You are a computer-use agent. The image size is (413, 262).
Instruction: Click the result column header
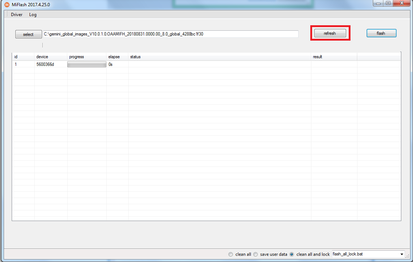(334, 57)
